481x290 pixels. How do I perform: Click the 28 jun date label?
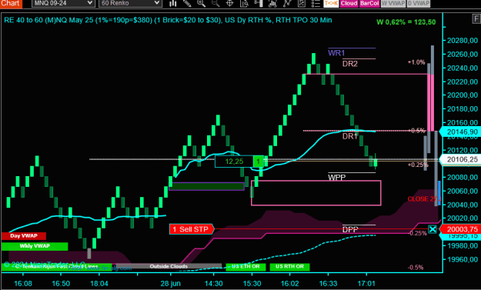(171, 283)
